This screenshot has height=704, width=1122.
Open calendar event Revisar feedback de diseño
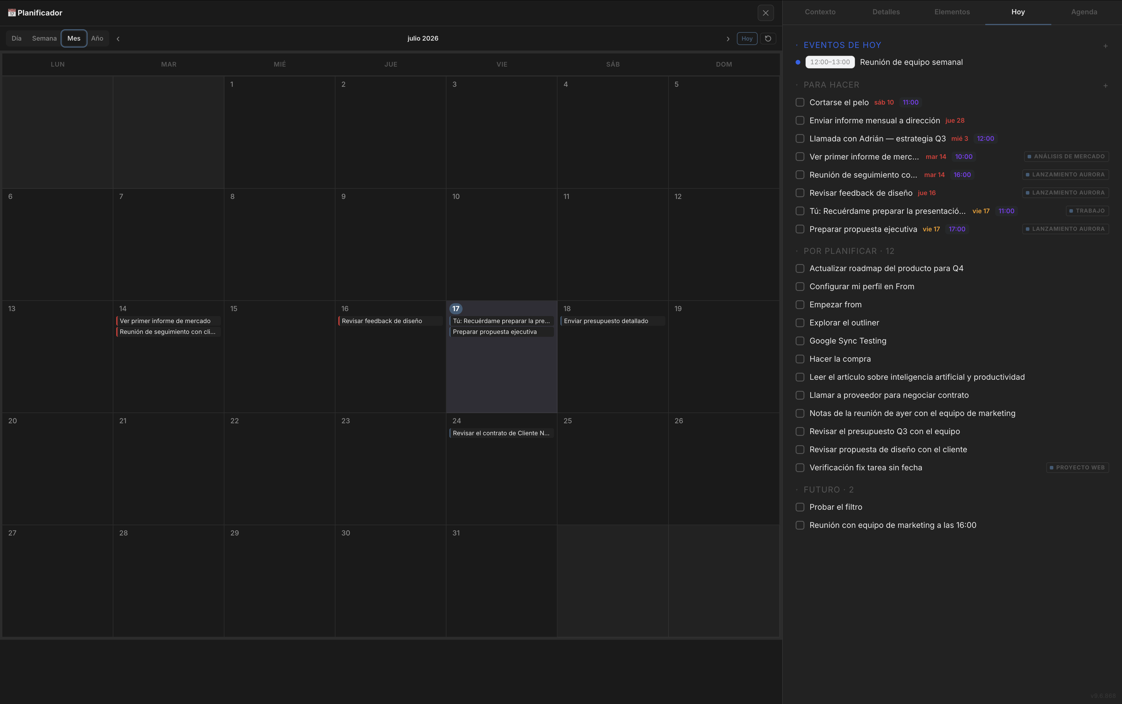[390, 321]
